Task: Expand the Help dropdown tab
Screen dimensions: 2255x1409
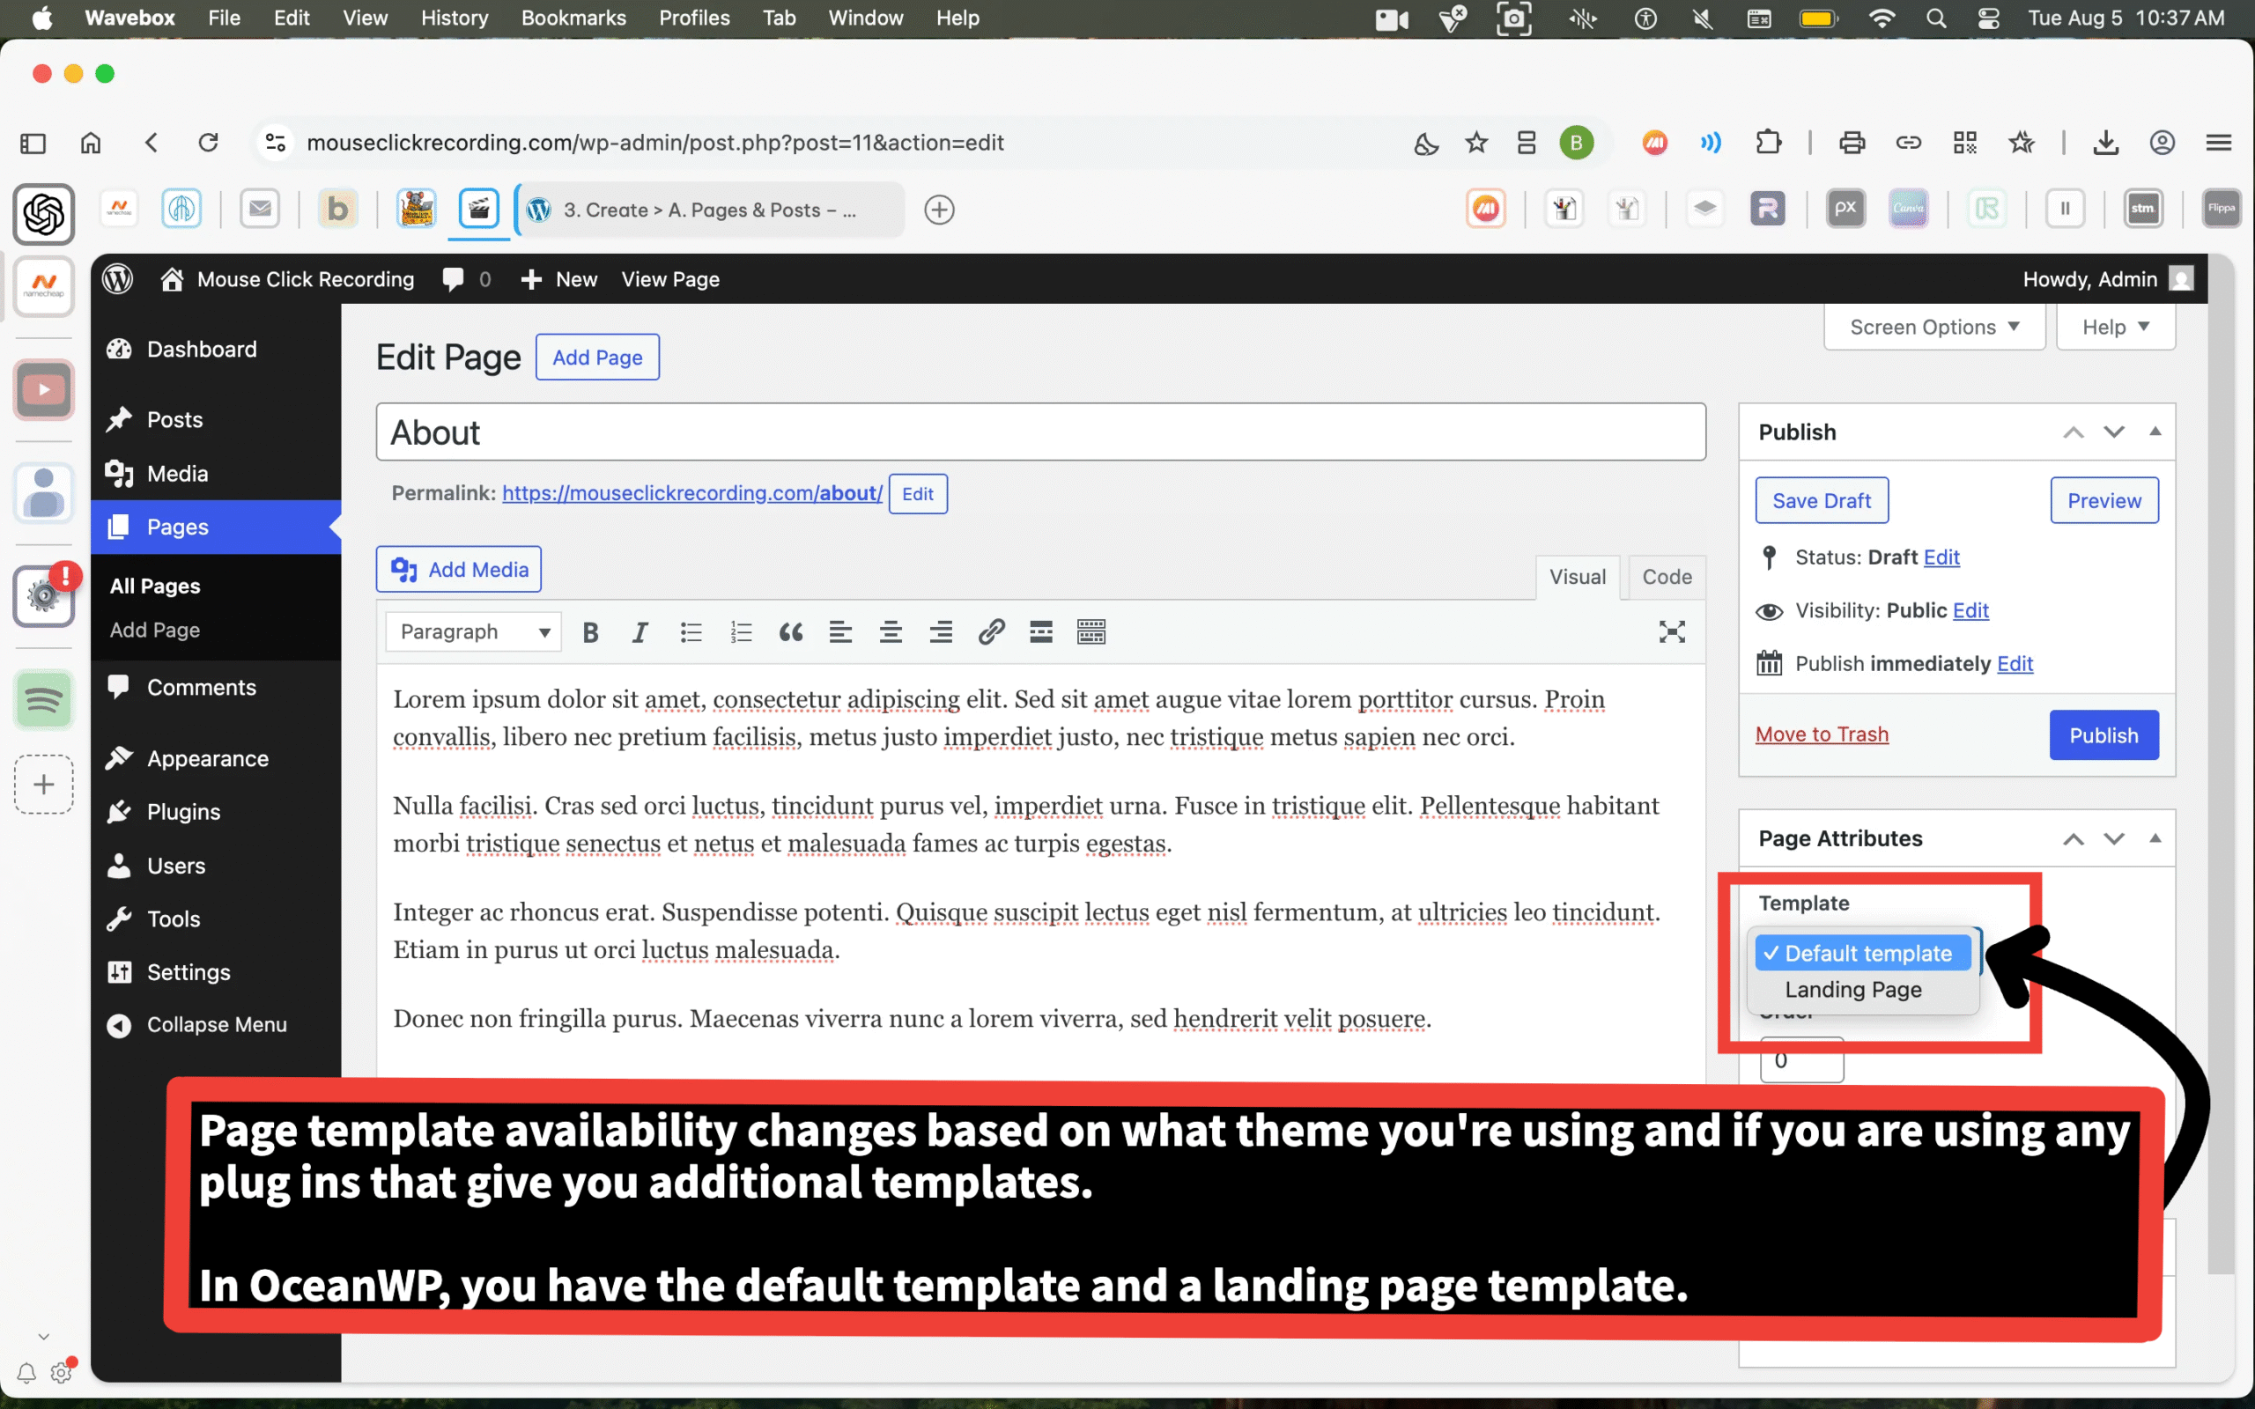Action: click(x=2115, y=327)
